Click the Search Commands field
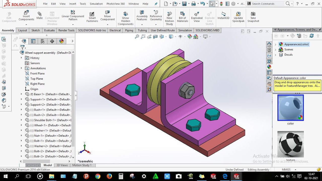This screenshot has width=322, height=181. (x=268, y=4)
